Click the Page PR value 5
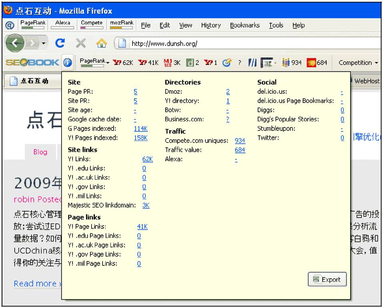This screenshot has height=308, width=383. (x=136, y=92)
